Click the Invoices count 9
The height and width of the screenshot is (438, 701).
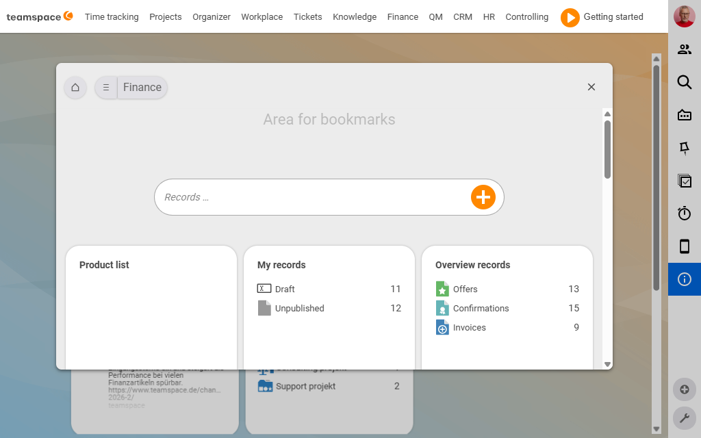(x=576, y=328)
